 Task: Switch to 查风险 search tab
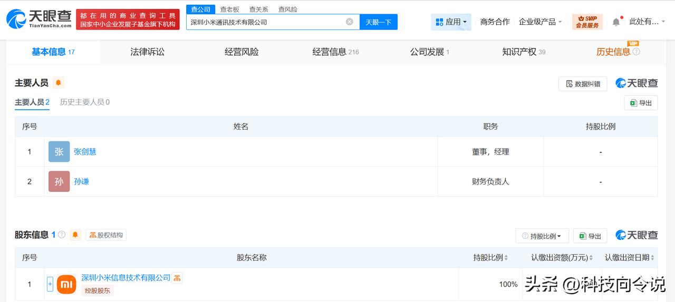288,9
